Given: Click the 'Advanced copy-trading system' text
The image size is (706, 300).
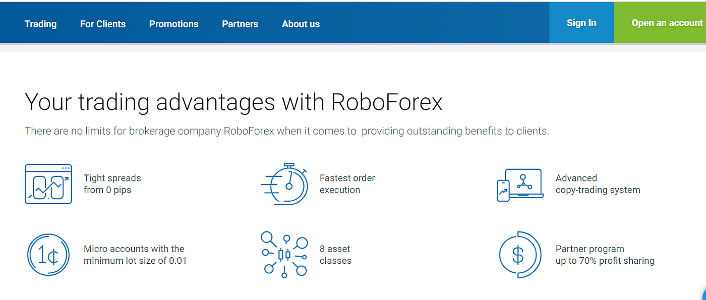Looking at the screenshot, I should (598, 184).
